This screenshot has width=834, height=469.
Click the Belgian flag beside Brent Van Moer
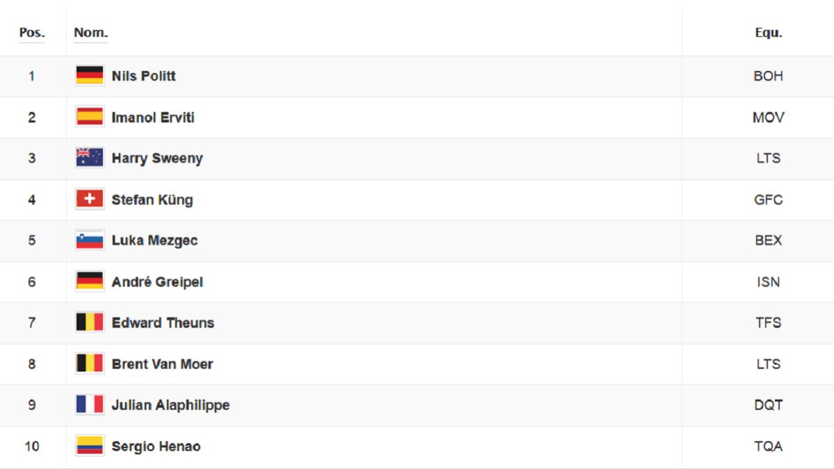click(x=90, y=363)
